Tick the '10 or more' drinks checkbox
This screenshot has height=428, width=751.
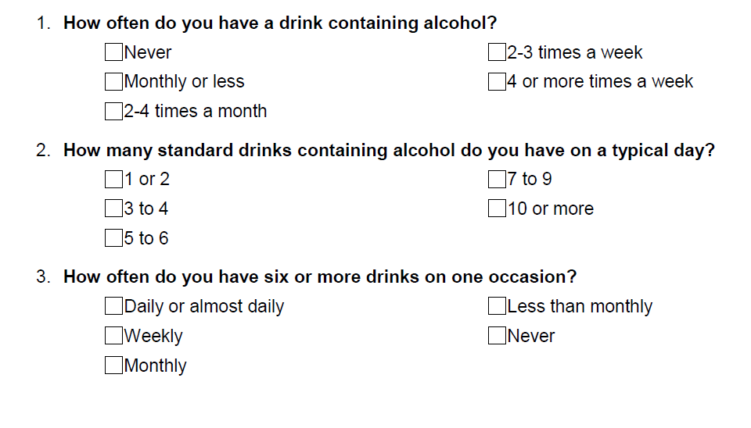tap(498, 209)
